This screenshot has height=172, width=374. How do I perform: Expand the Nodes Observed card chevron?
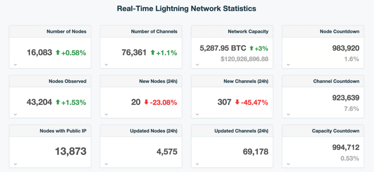point(15,114)
